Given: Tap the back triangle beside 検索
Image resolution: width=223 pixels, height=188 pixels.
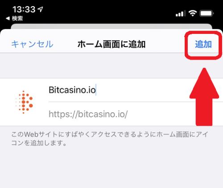Looking at the screenshot, I should 8,19.
